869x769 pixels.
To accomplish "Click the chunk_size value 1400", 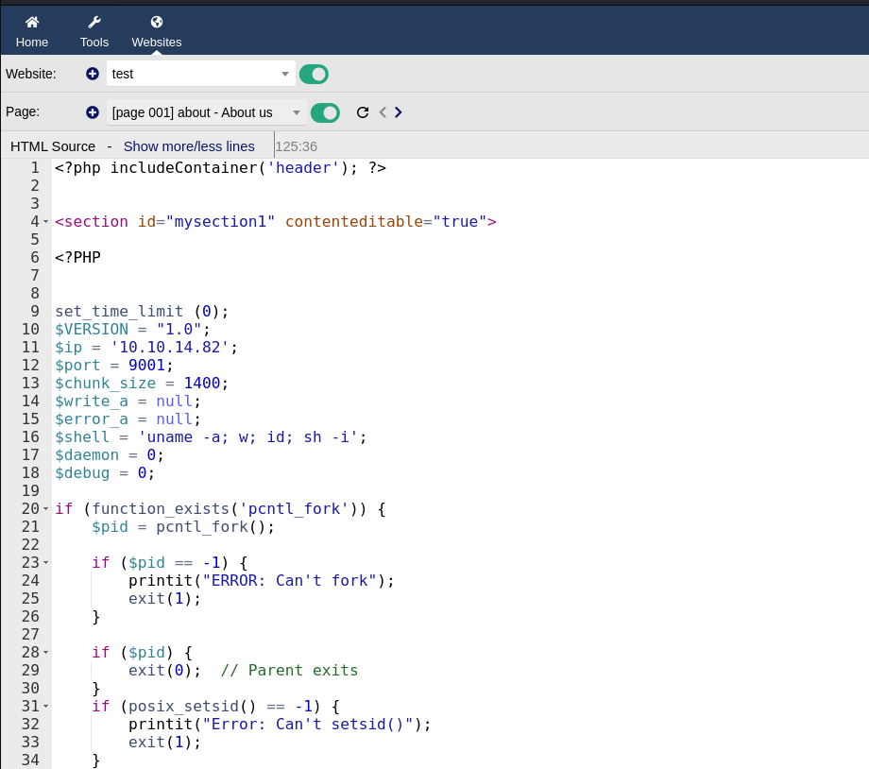I will coord(202,384).
